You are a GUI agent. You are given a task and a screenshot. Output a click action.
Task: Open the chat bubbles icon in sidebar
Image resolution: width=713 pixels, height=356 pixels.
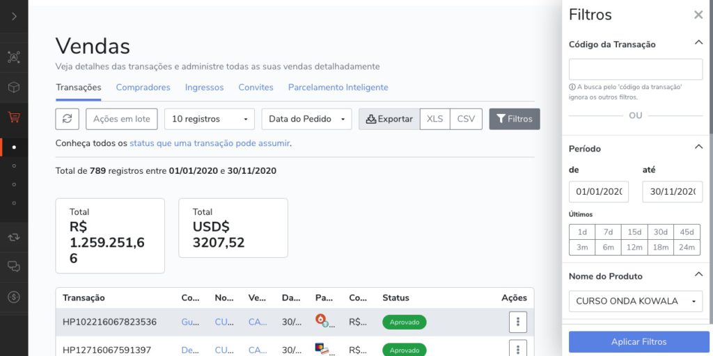click(14, 266)
